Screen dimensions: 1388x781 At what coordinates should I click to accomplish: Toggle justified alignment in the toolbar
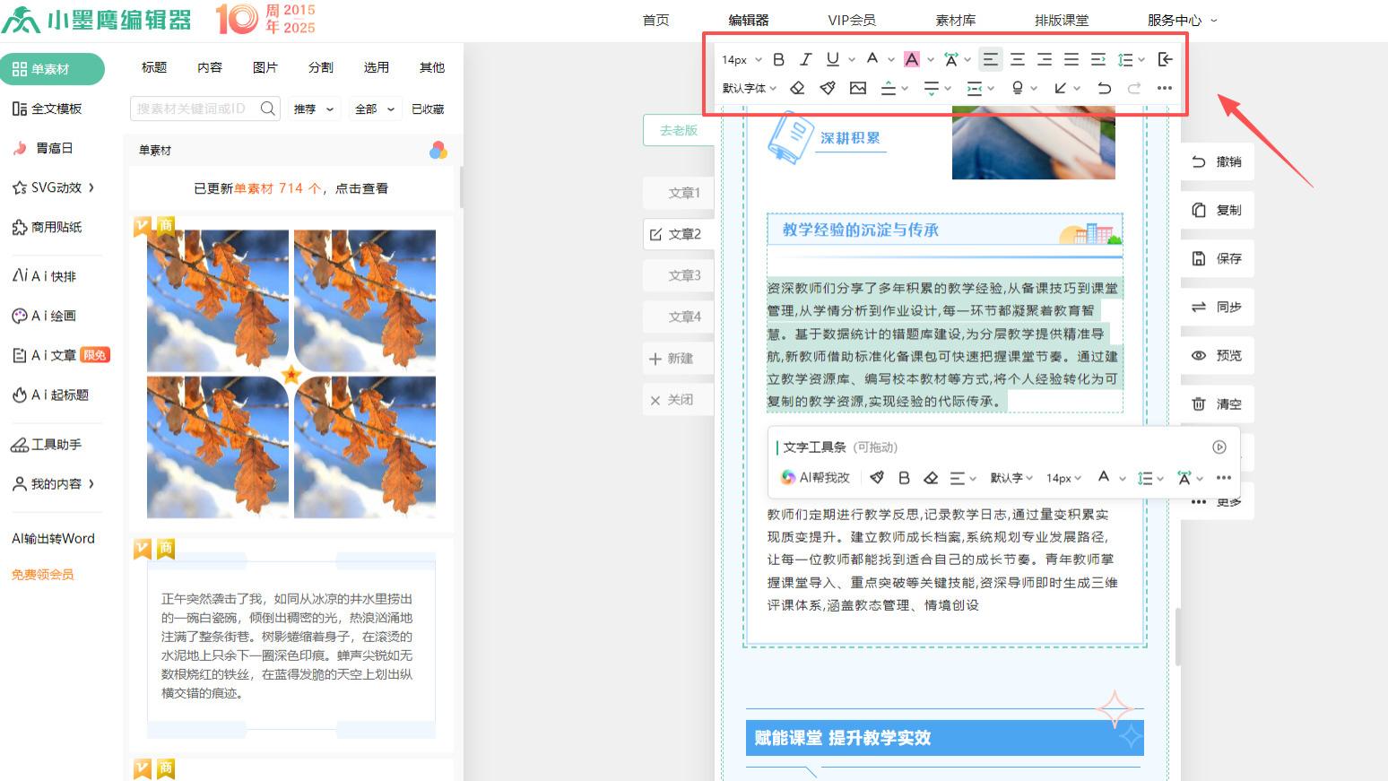pyautogui.click(x=1071, y=59)
